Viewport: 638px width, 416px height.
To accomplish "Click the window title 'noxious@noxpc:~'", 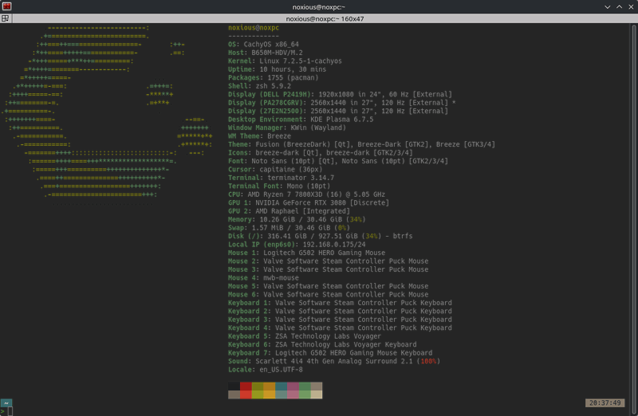I will pyautogui.click(x=318, y=7).
